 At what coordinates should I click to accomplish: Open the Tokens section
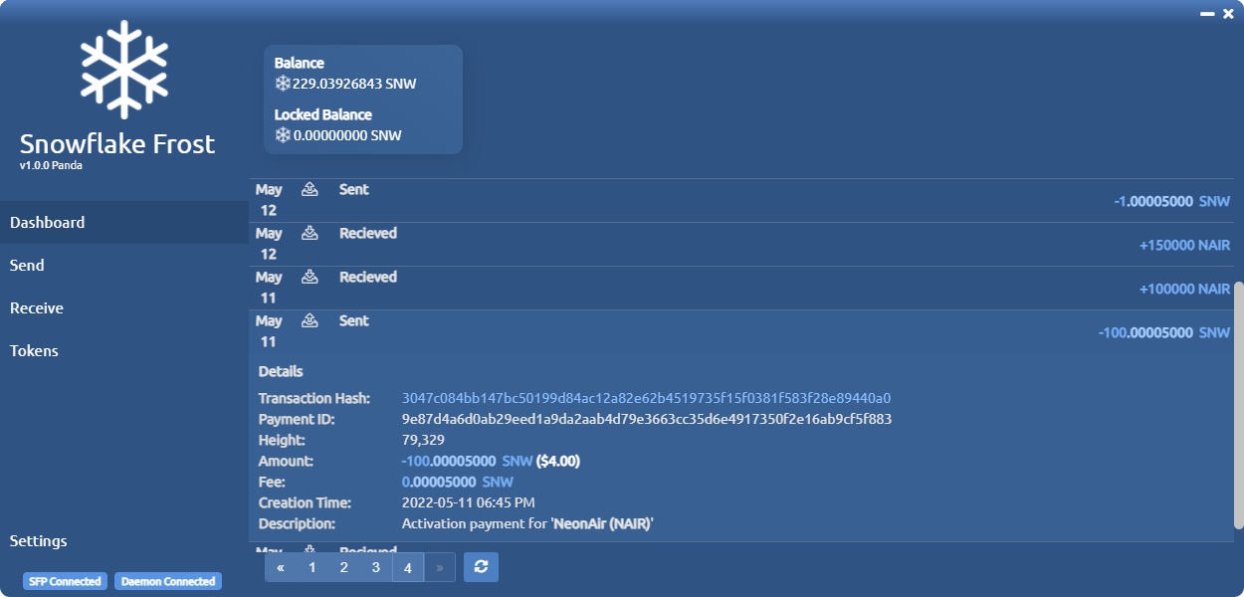pos(124,351)
